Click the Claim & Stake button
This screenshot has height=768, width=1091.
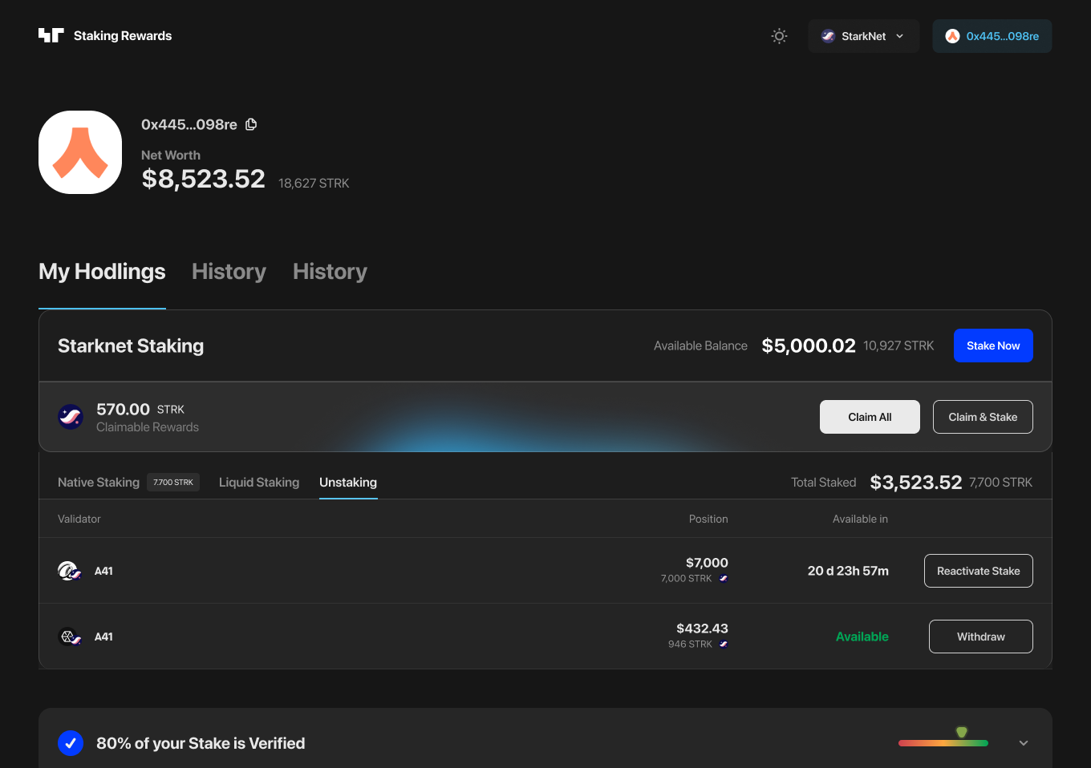(x=983, y=417)
